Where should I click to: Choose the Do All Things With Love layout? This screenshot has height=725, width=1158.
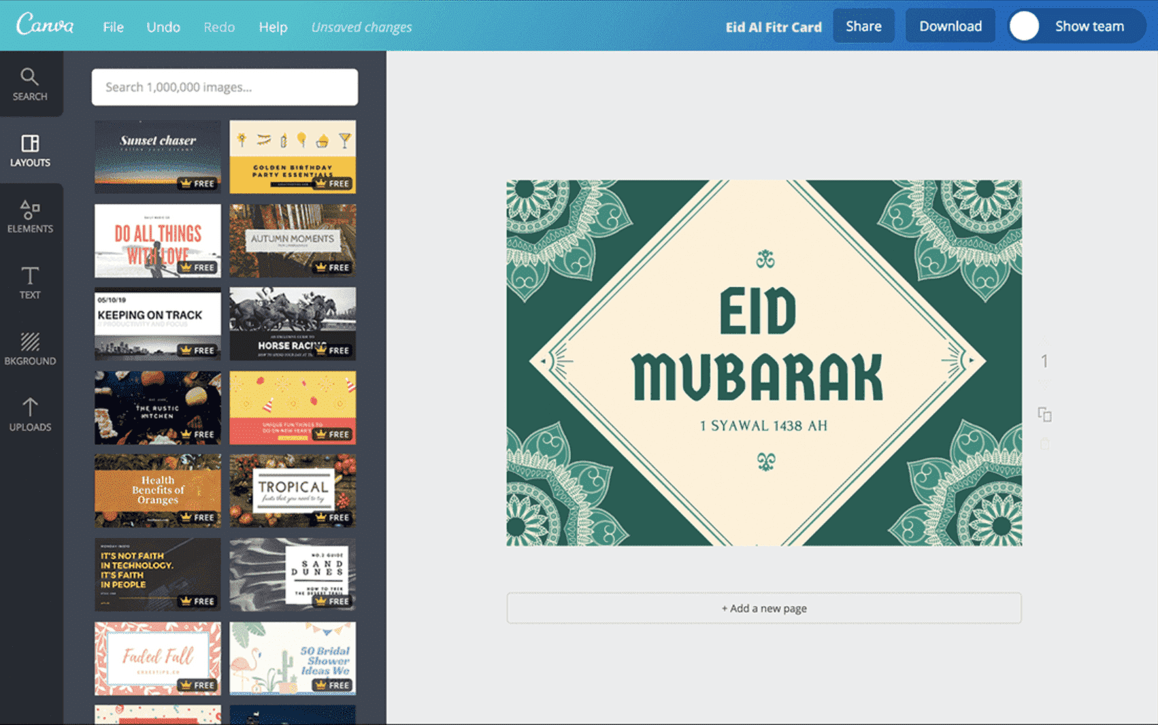point(158,241)
